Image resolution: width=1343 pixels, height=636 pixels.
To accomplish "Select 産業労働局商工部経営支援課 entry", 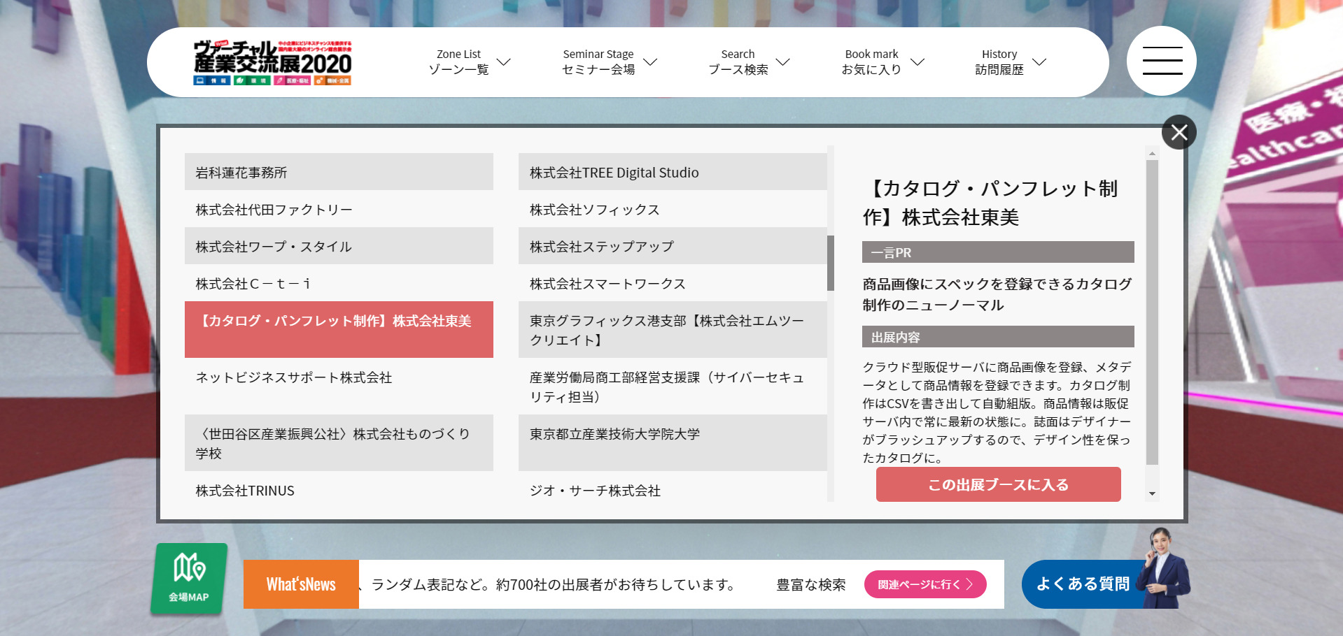I will (673, 386).
